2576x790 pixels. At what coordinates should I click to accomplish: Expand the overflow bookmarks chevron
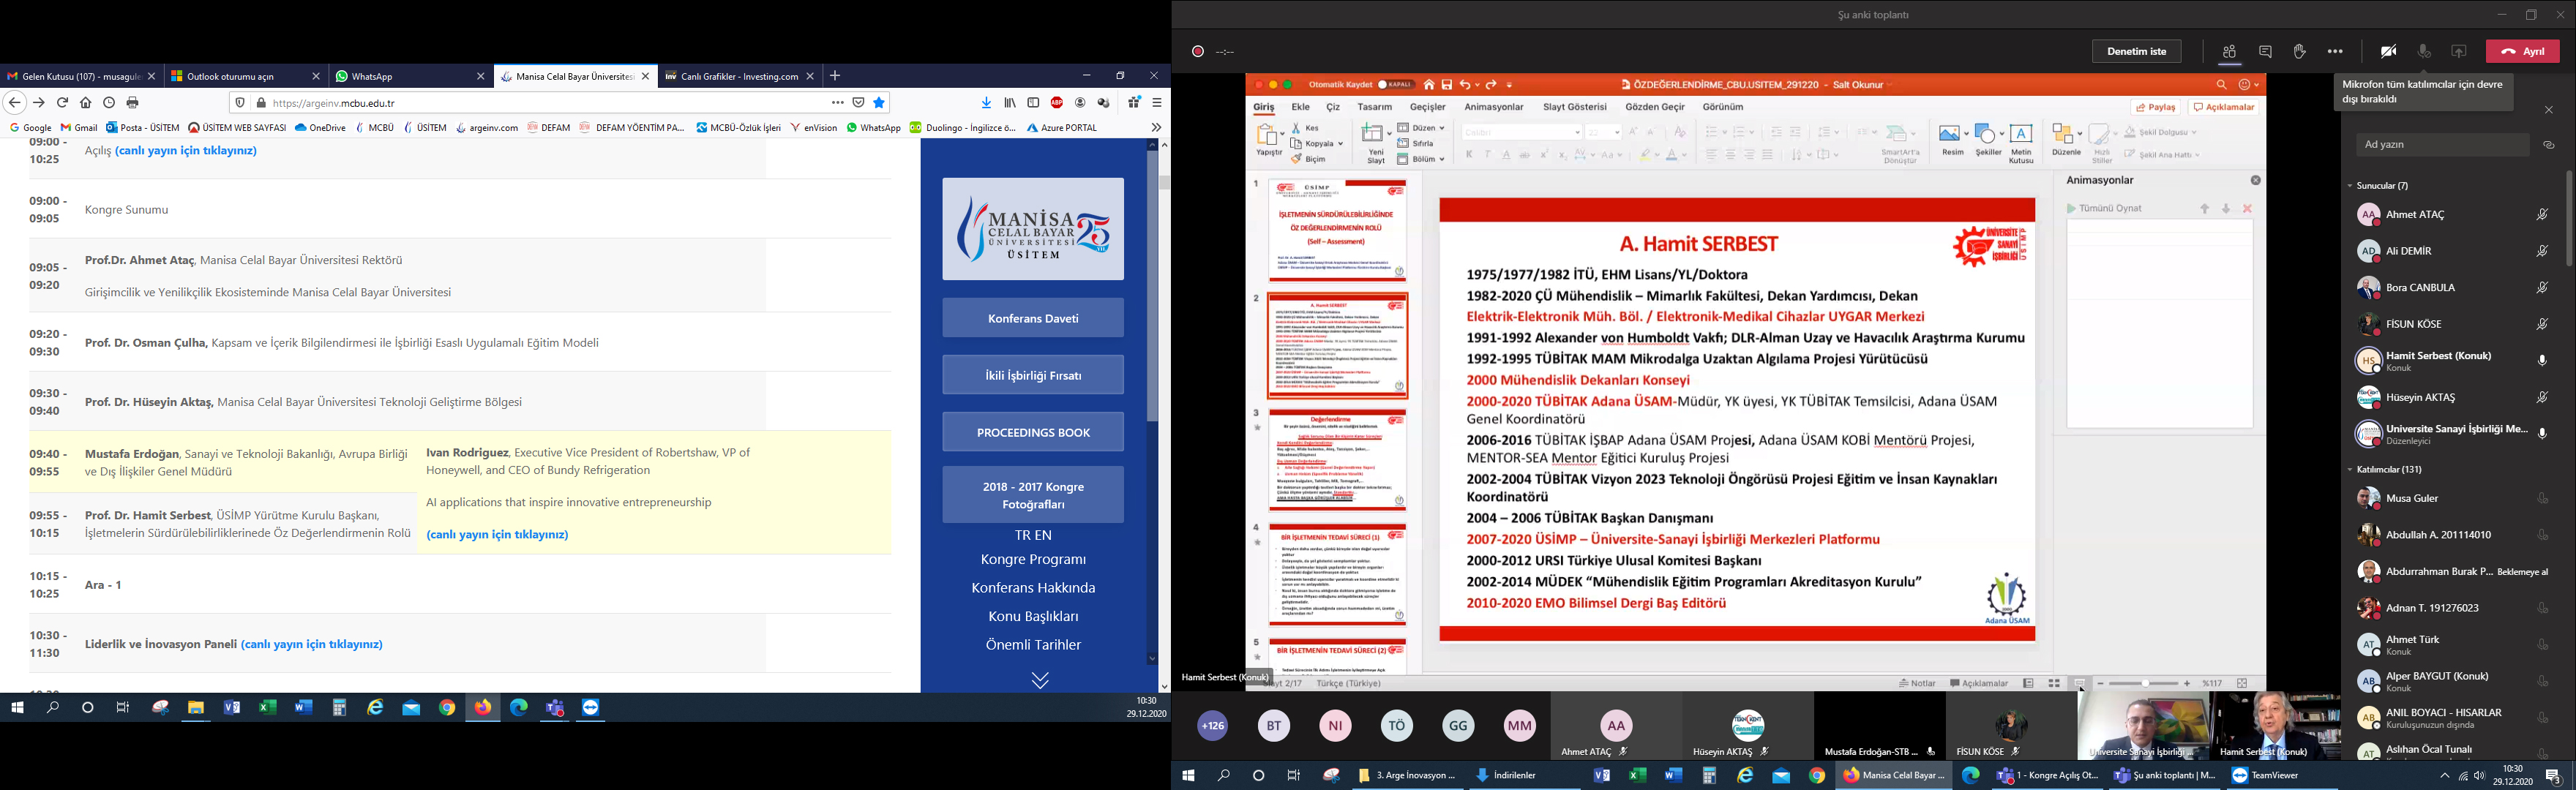[1156, 128]
